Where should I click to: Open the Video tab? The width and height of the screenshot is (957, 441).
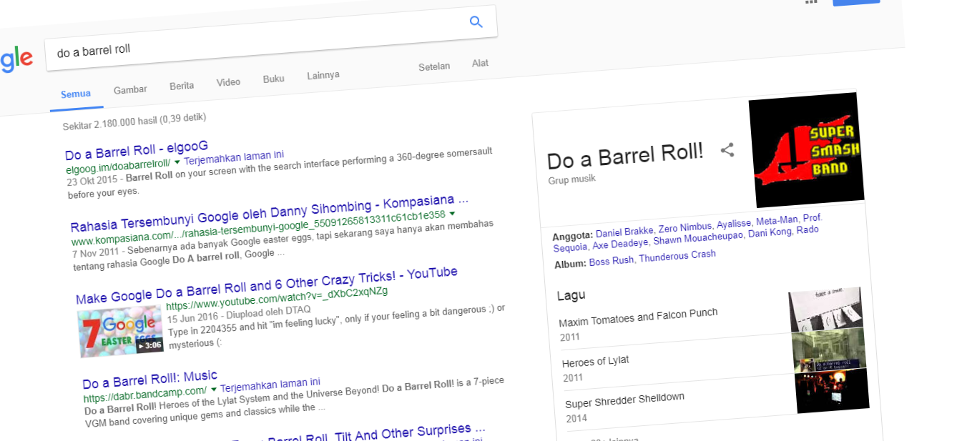point(228,82)
